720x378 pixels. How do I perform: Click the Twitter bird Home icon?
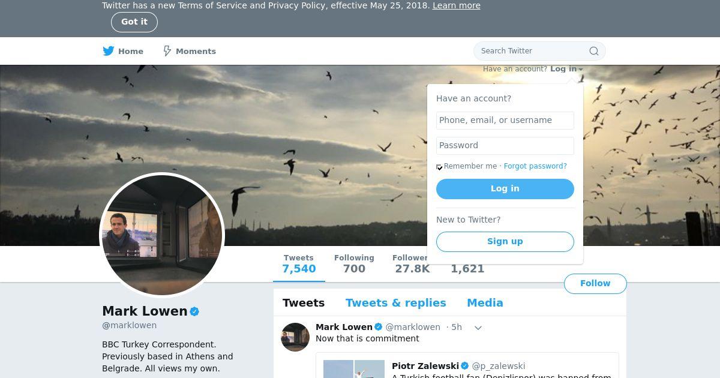point(109,51)
